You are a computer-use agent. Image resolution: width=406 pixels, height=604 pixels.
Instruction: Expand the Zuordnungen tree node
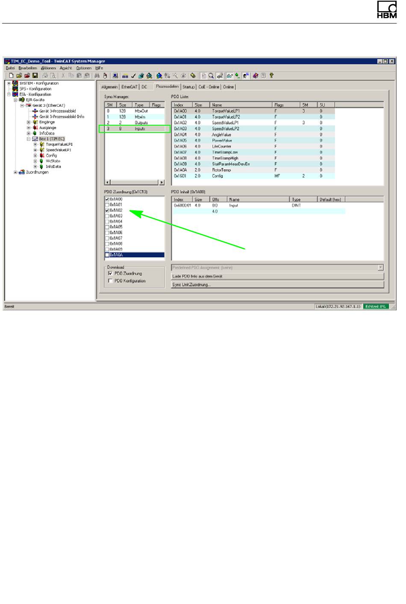tap(15, 172)
